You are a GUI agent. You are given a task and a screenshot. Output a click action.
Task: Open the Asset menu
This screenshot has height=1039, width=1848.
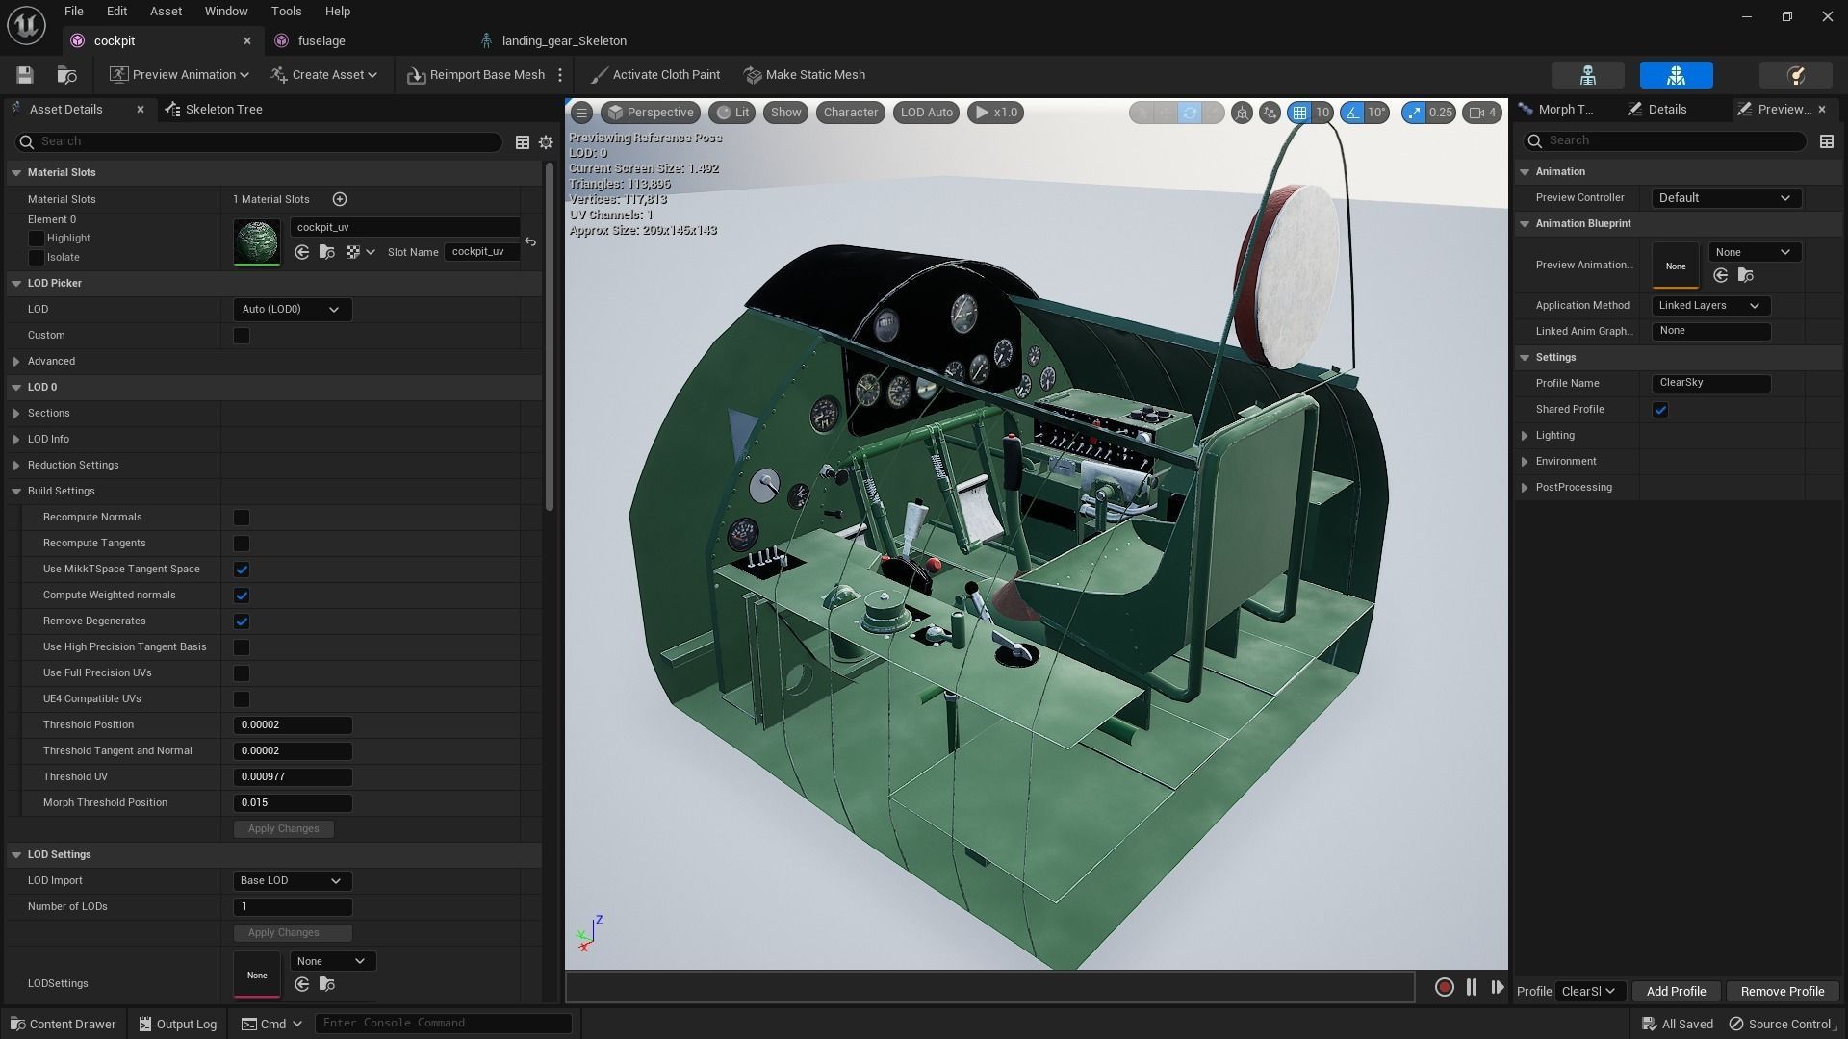click(x=166, y=12)
